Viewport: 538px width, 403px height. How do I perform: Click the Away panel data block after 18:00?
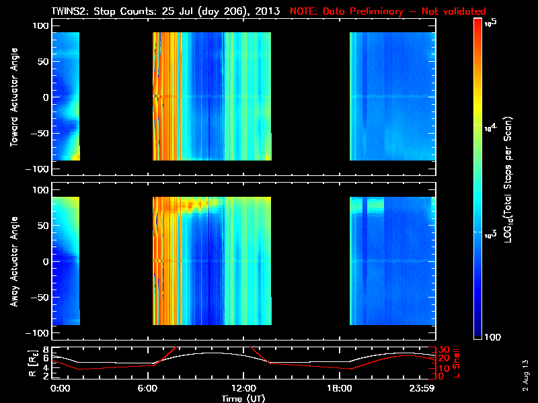point(393,261)
